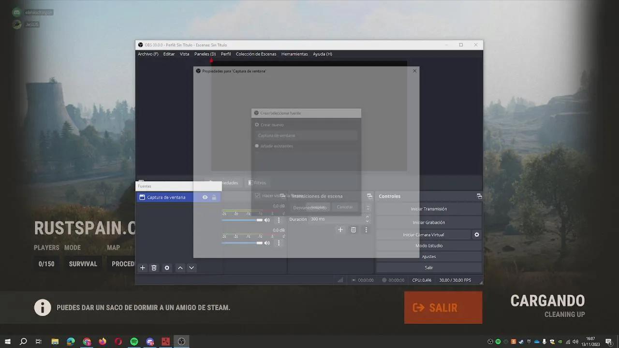Open the Archivo (F) menu

(x=148, y=54)
